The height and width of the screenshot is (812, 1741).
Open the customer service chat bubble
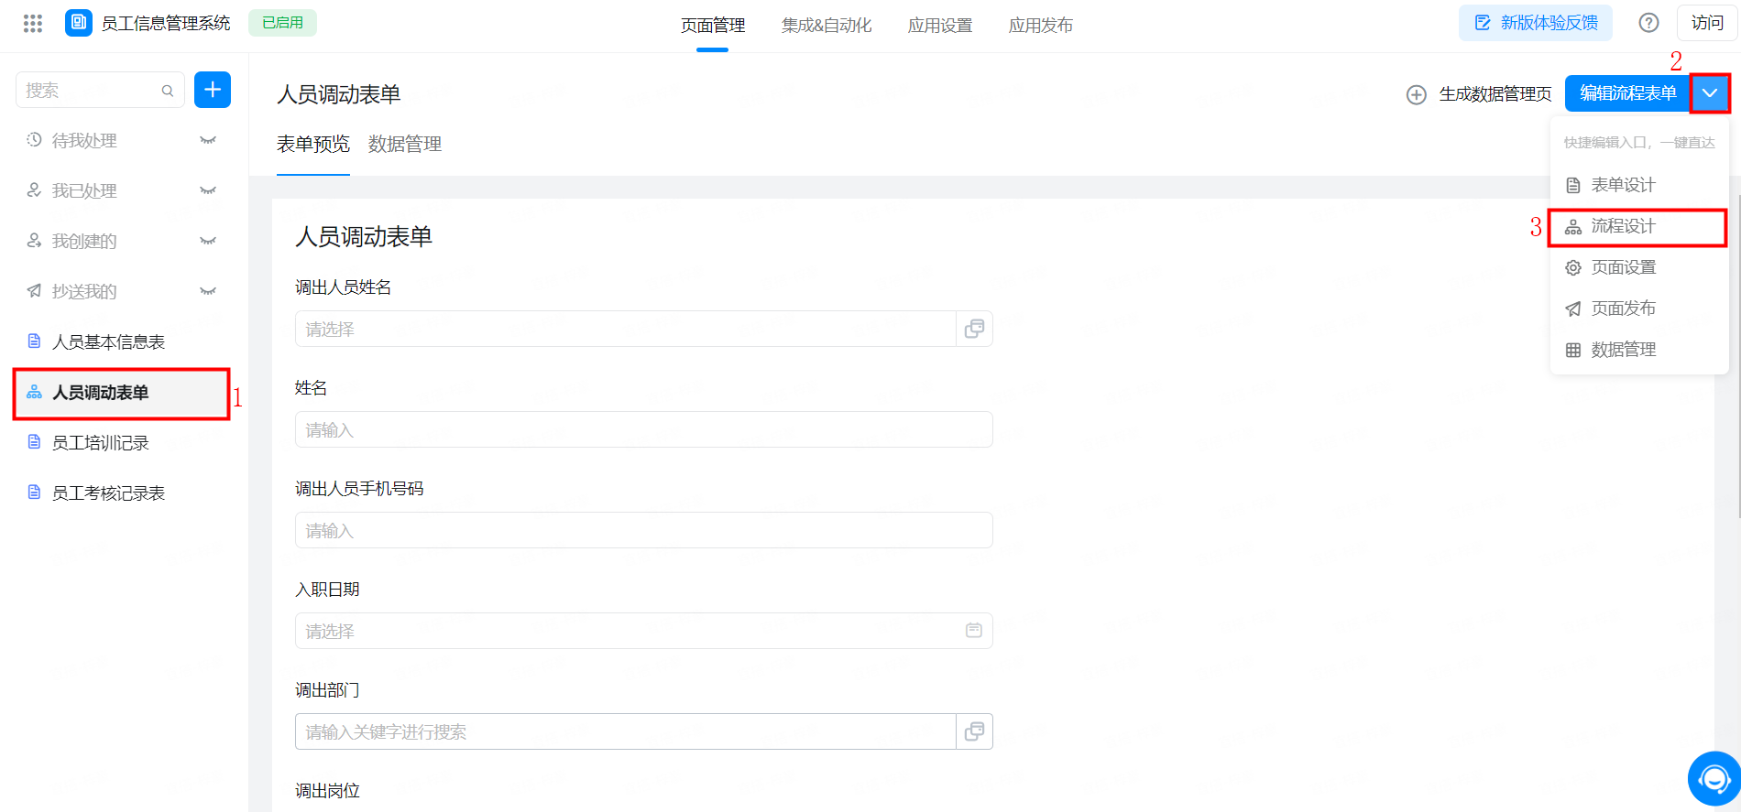pos(1713,779)
